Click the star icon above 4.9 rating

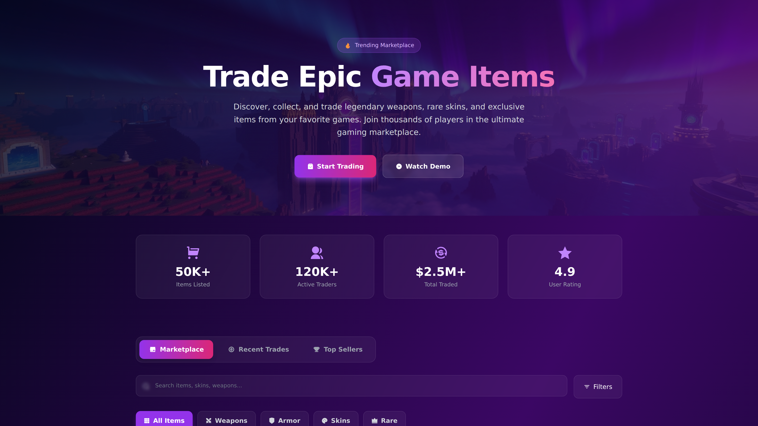point(565,252)
